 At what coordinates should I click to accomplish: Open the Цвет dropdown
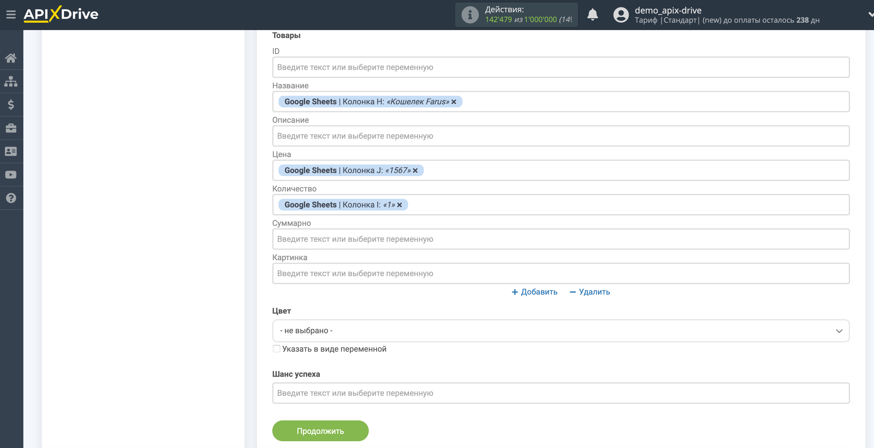pos(561,331)
